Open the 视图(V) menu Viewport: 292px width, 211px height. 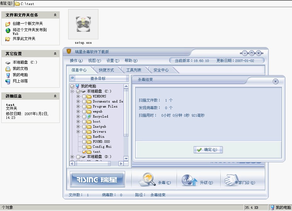95,61
